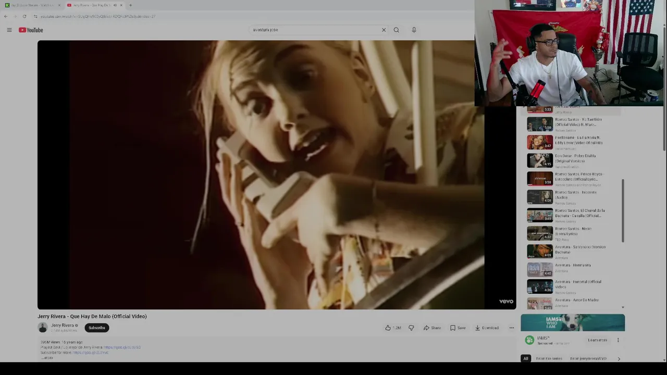Viewport: 667px width, 375px height.
Task: Close the first Kick stream tab
Action: click(59, 5)
